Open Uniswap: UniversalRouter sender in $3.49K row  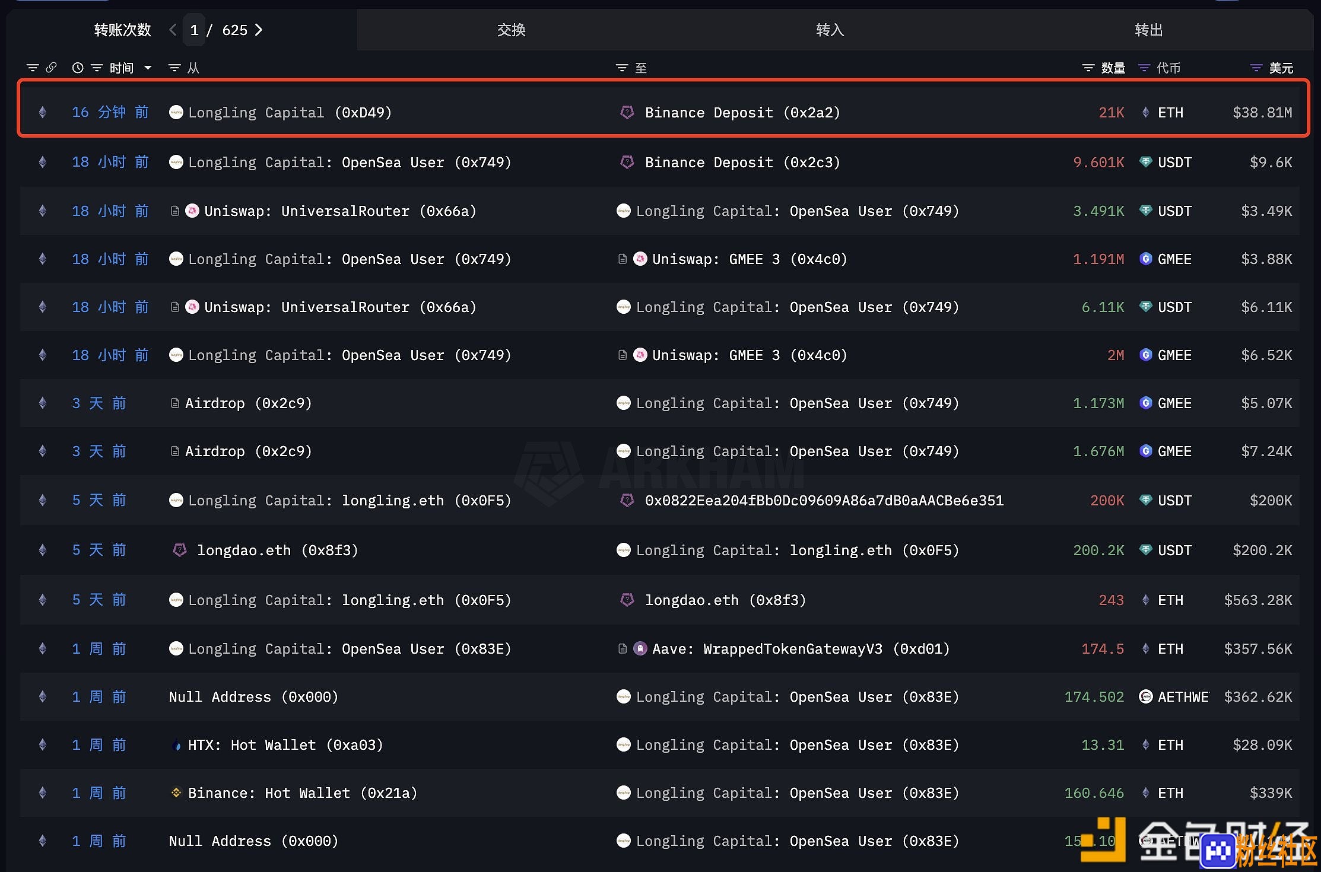[x=340, y=211]
